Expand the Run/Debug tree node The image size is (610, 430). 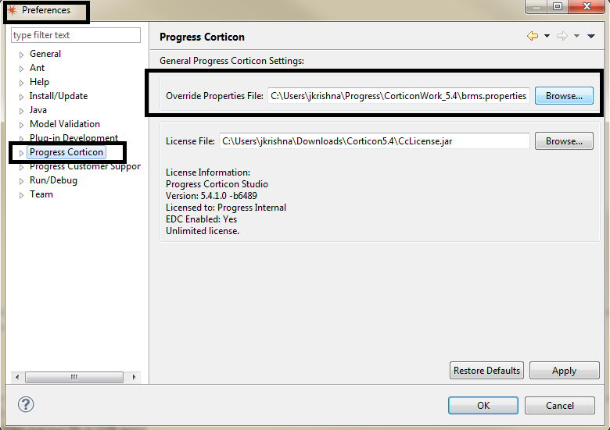tap(21, 181)
